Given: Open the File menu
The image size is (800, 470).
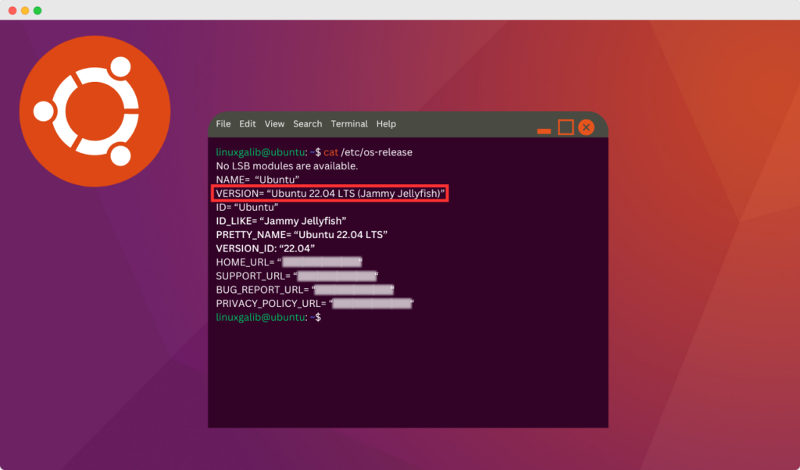Looking at the screenshot, I should point(223,123).
